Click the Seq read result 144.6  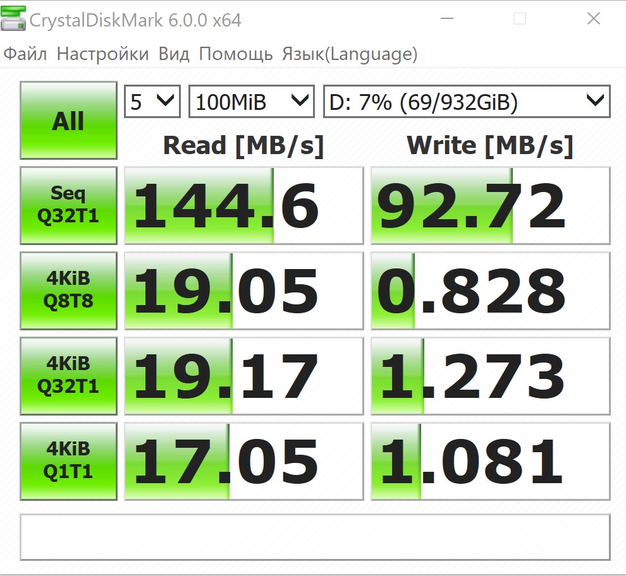[x=244, y=205]
